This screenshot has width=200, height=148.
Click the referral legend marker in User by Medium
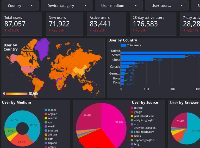46,118
